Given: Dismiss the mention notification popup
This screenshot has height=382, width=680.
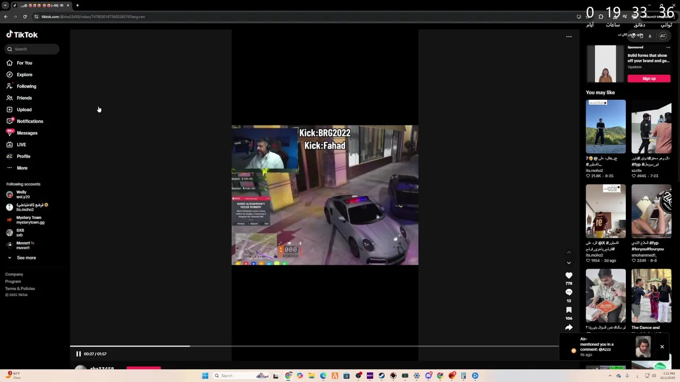Looking at the screenshot, I should [x=662, y=347].
